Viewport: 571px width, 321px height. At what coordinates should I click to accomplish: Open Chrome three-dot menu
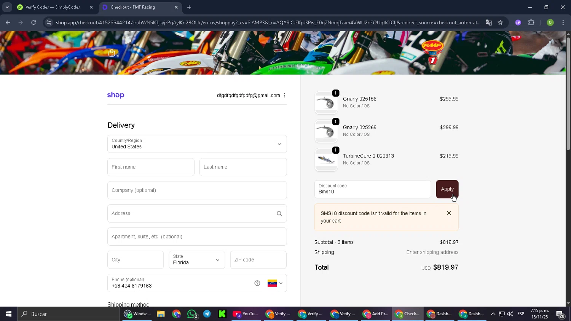(x=563, y=22)
